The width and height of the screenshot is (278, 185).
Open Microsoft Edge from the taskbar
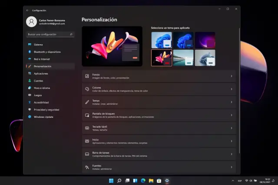(143, 180)
